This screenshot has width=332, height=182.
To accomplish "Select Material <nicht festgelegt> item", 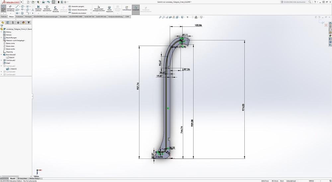I will [x=14, y=40].
